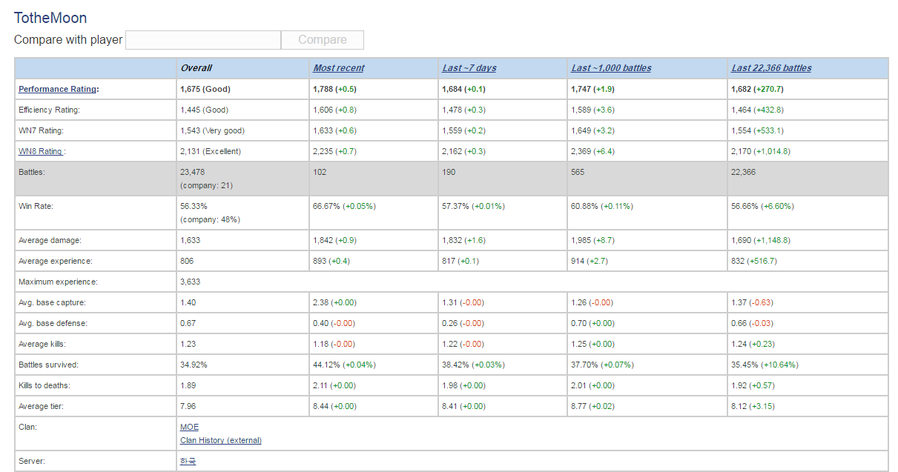Click the overall average tier value 7.96
898x472 pixels.
tap(188, 406)
